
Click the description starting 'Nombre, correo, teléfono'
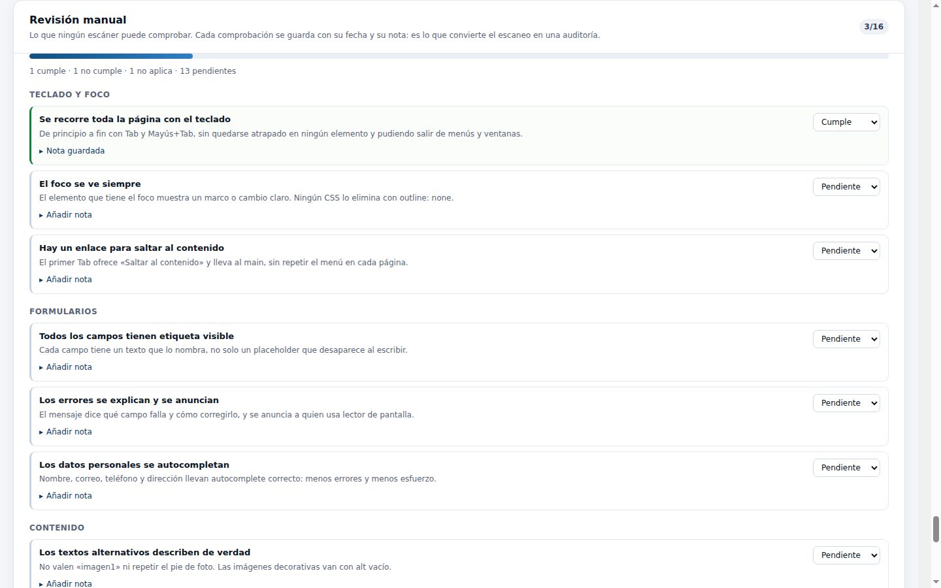pos(238,479)
